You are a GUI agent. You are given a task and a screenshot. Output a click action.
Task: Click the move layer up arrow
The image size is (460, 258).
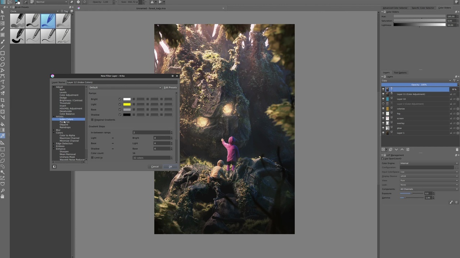pos(402,149)
